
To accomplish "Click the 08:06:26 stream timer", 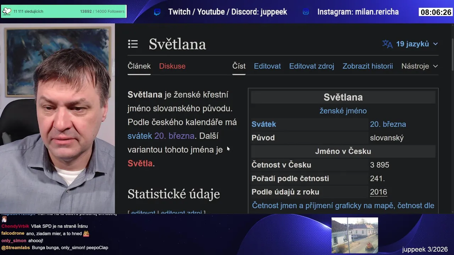I will point(436,12).
